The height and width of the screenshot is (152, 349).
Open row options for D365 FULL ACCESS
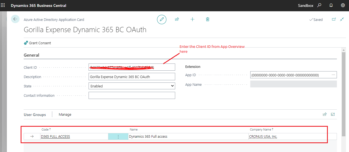tap(118, 137)
